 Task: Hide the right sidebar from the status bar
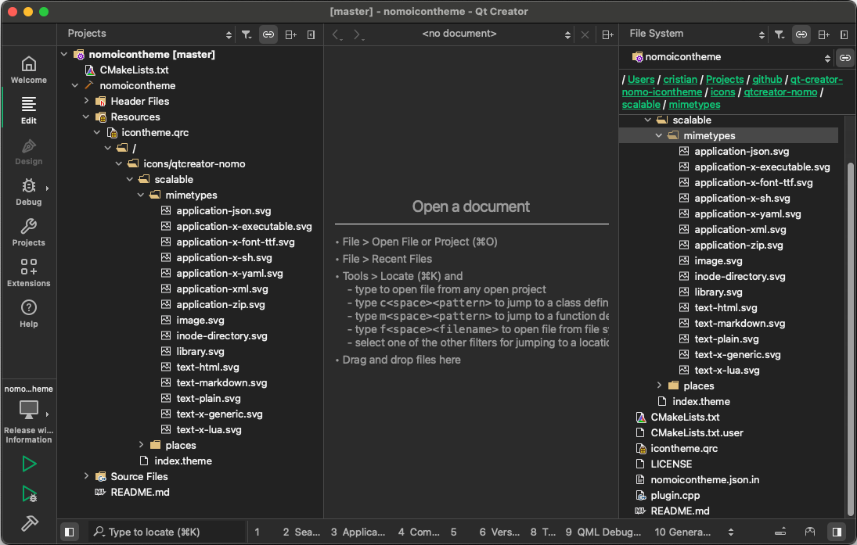coord(838,532)
